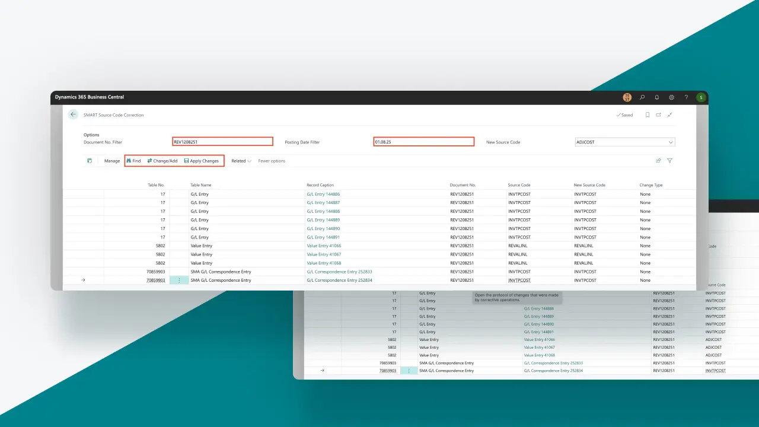The width and height of the screenshot is (759, 427).
Task: Click Apply Changes button
Action: click(x=201, y=161)
